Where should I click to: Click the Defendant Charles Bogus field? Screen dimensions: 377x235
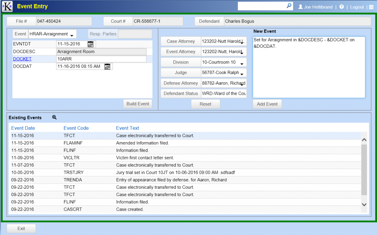(x=297, y=21)
